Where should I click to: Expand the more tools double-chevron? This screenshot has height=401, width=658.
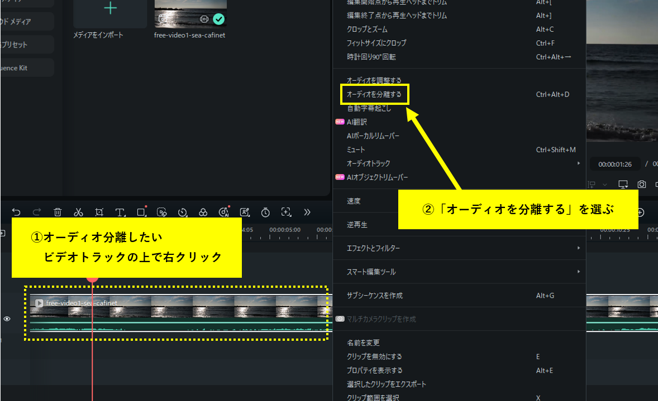(307, 212)
